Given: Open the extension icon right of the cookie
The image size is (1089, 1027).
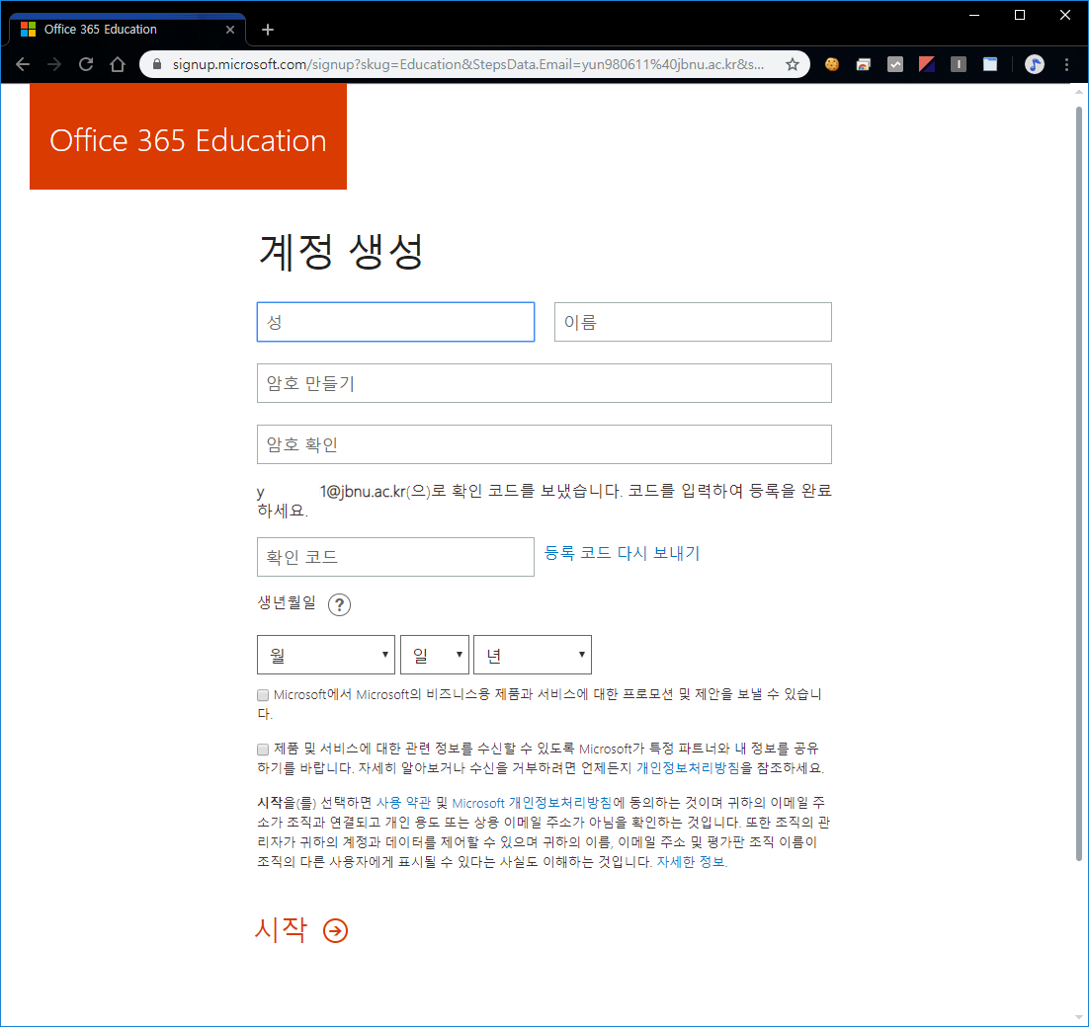Looking at the screenshot, I should click(x=864, y=64).
